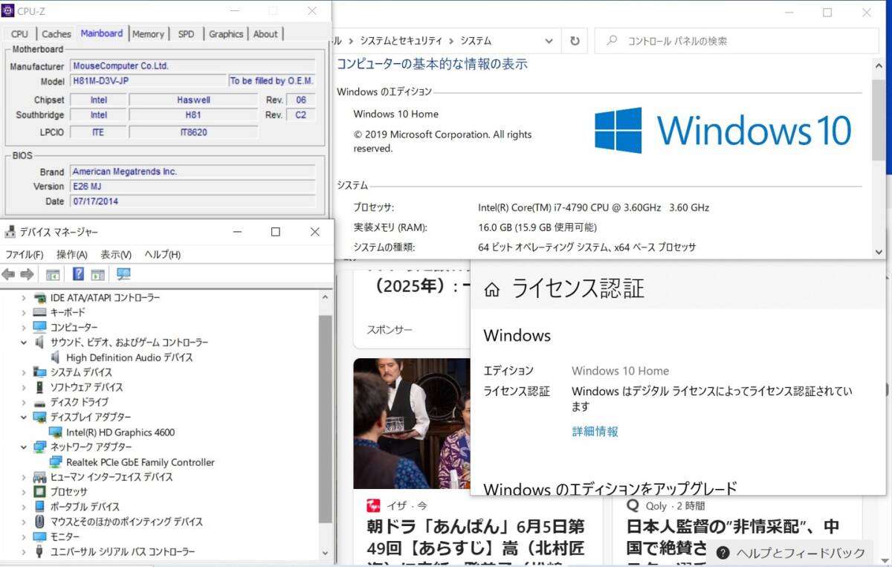Expand the monitor (モニター) node
This screenshot has width=892, height=567.
(24, 537)
